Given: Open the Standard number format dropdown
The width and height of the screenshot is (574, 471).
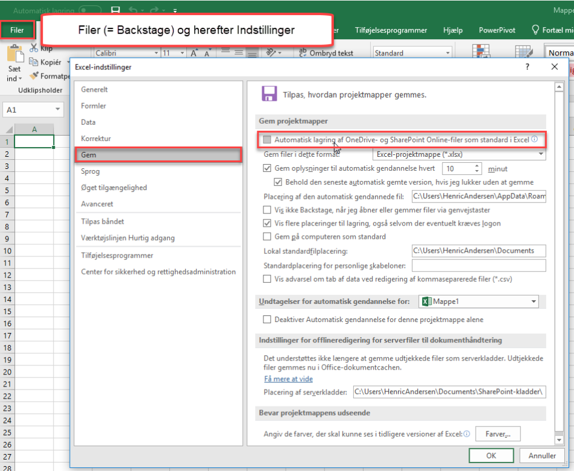Looking at the screenshot, I should coord(447,53).
